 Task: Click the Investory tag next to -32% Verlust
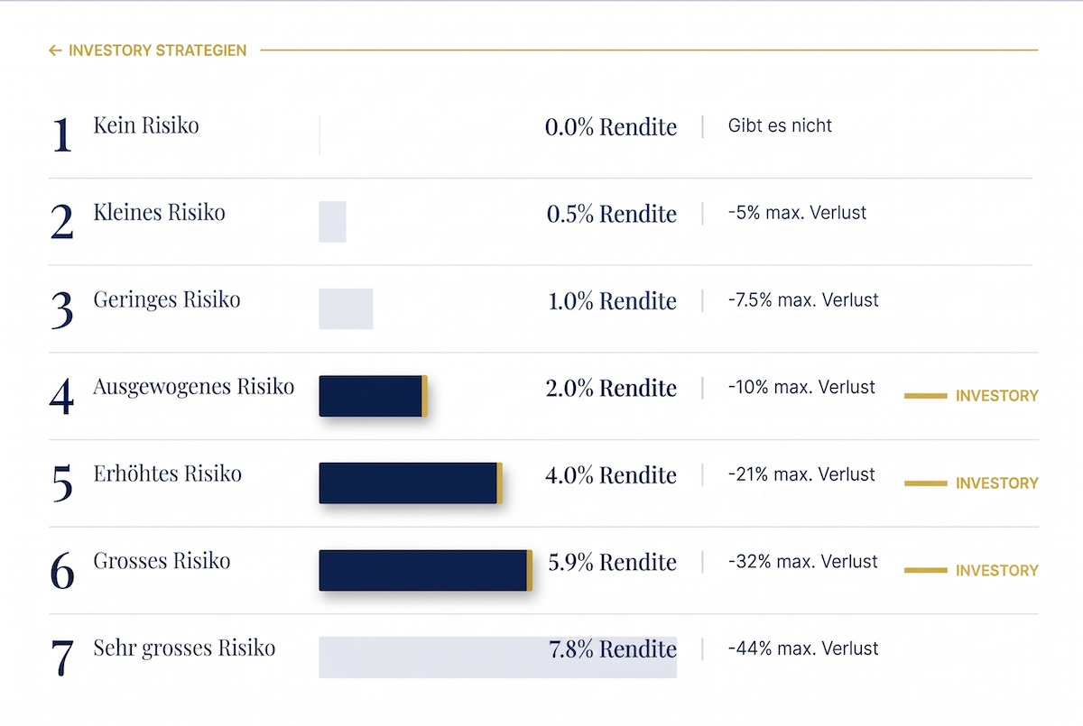click(x=971, y=571)
